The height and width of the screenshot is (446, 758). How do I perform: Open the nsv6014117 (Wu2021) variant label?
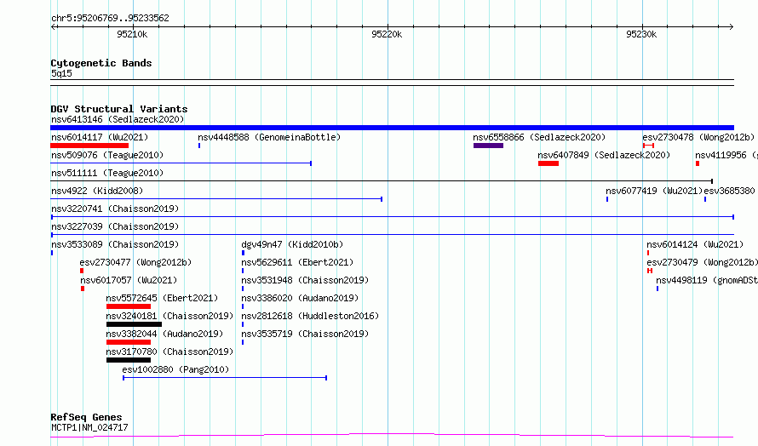(x=100, y=137)
